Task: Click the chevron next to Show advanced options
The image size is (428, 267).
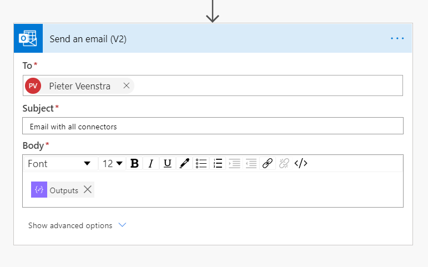Action: (122, 225)
